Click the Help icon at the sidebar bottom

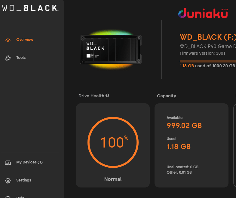[x=8, y=197]
